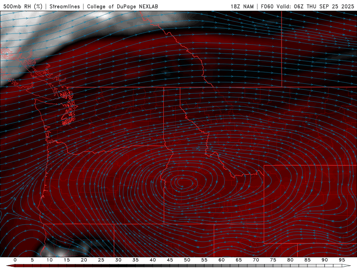Click the '10' value on the color scale

pos(50,260)
